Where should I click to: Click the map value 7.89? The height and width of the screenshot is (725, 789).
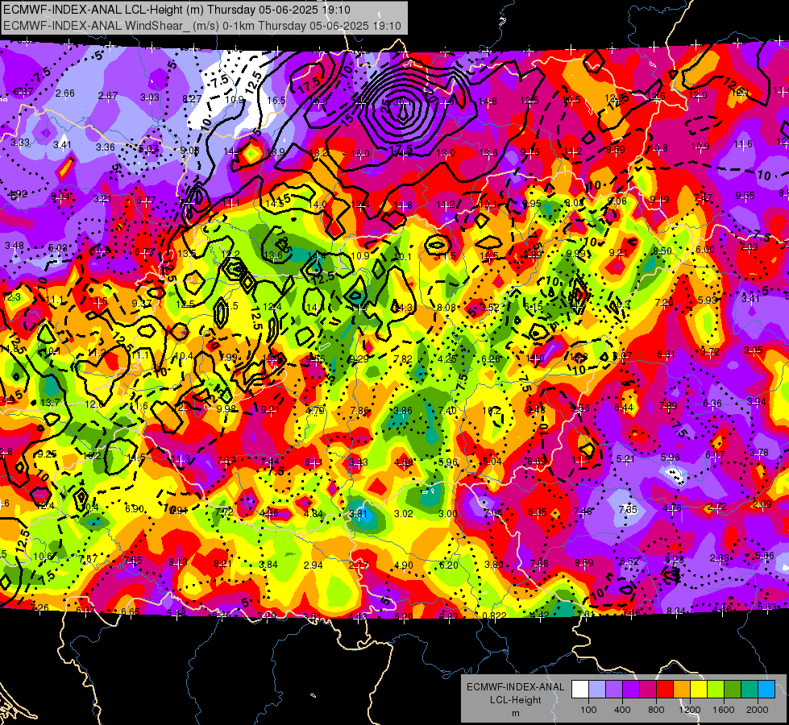(668, 405)
